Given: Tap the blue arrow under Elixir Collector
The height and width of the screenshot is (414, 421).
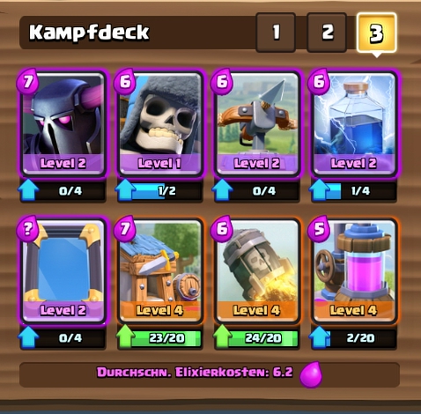Looking at the screenshot, I should pos(320,336).
